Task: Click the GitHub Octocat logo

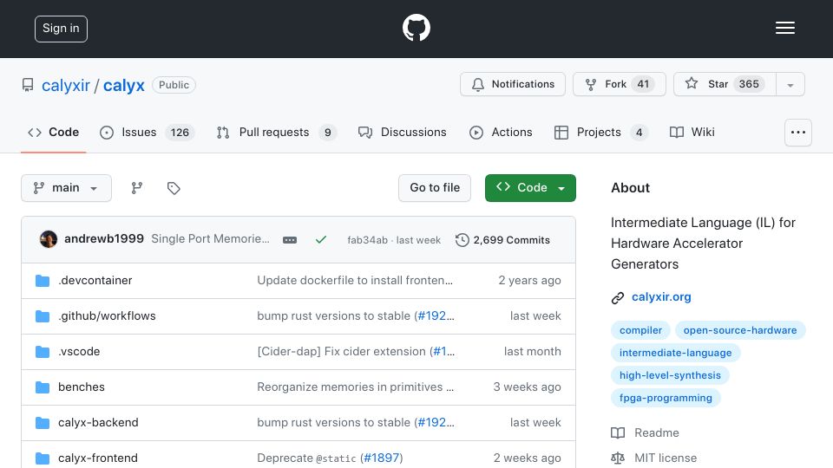Action: click(416, 28)
